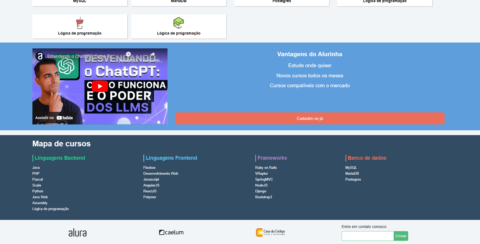This screenshot has width=480, height=244.
Task: Click the alura logo in footer
Action: coord(77,232)
